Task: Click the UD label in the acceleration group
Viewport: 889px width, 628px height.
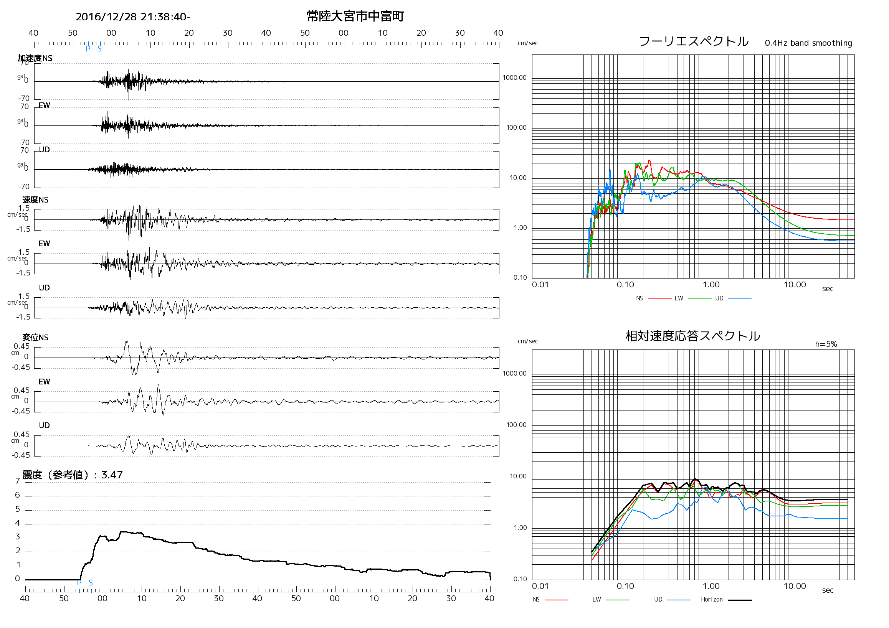Action: pos(44,150)
